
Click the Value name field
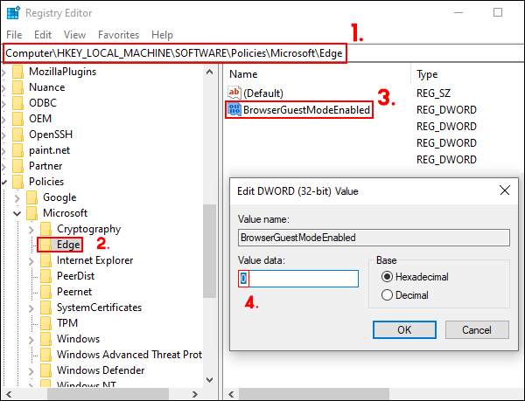pos(374,238)
